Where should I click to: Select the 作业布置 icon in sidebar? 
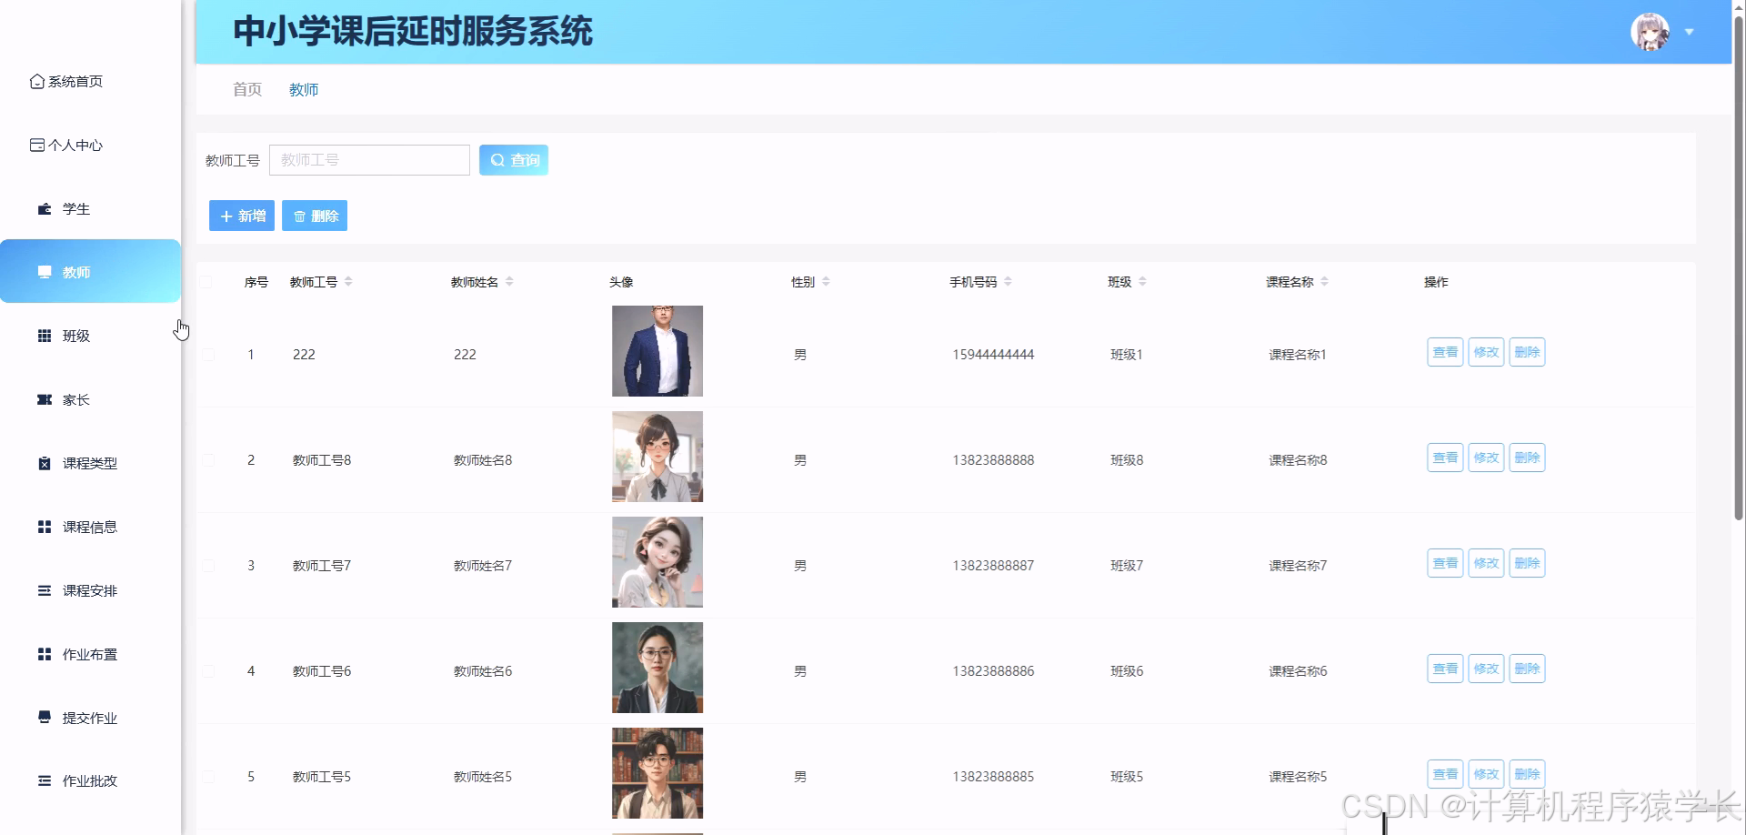[x=44, y=654]
